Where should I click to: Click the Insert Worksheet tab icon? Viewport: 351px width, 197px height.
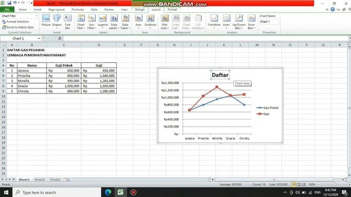tap(67, 179)
